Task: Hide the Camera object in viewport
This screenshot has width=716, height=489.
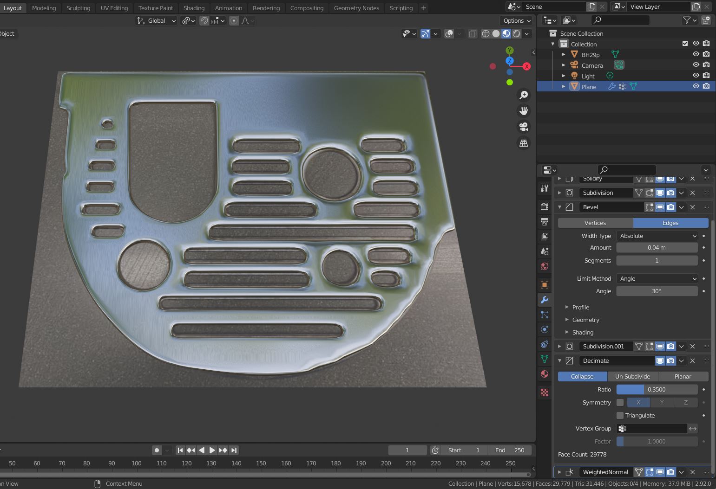Action: pos(696,65)
